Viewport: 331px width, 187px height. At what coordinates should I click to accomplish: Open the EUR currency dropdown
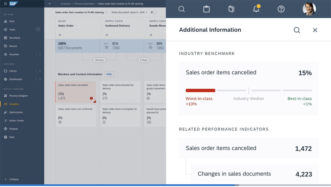[143, 12]
